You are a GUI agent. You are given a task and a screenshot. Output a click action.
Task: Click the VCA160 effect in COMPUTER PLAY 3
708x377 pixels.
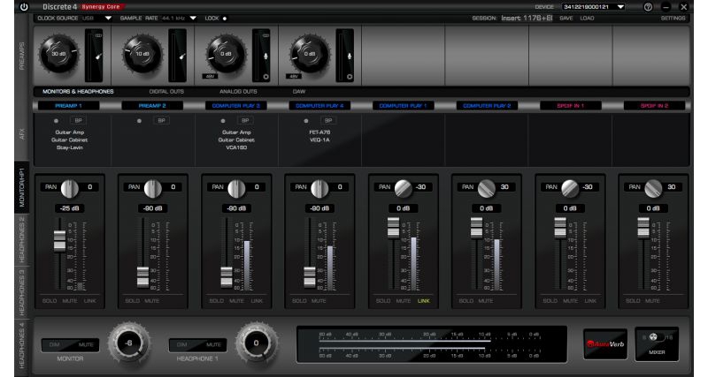click(236, 147)
